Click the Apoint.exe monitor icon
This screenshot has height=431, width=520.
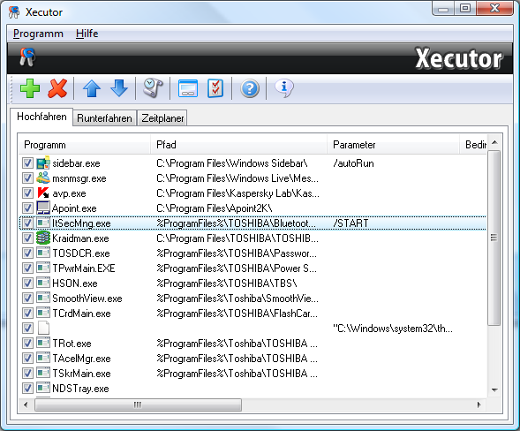click(43, 208)
